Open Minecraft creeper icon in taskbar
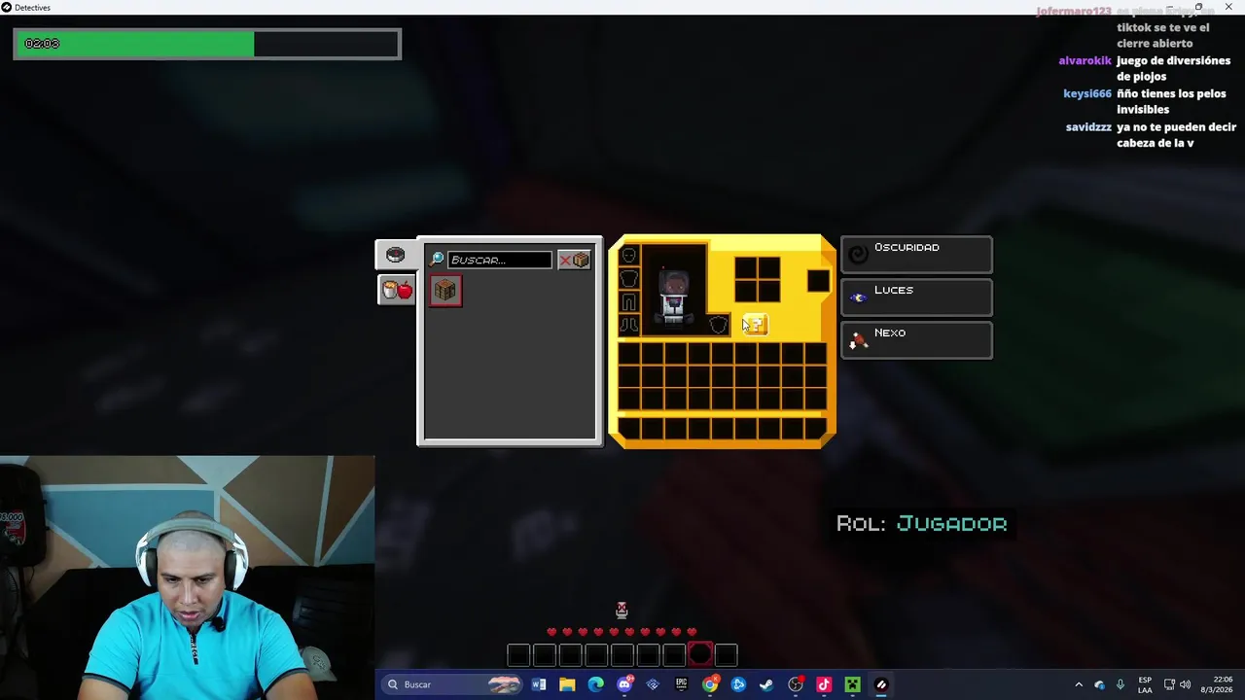This screenshot has width=1245, height=700. pyautogui.click(x=852, y=684)
